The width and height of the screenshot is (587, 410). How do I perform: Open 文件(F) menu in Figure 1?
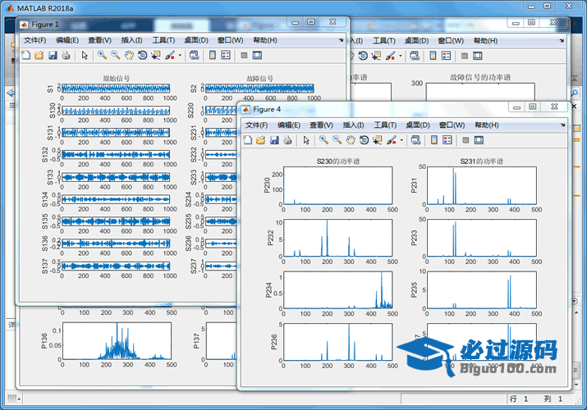pos(34,40)
